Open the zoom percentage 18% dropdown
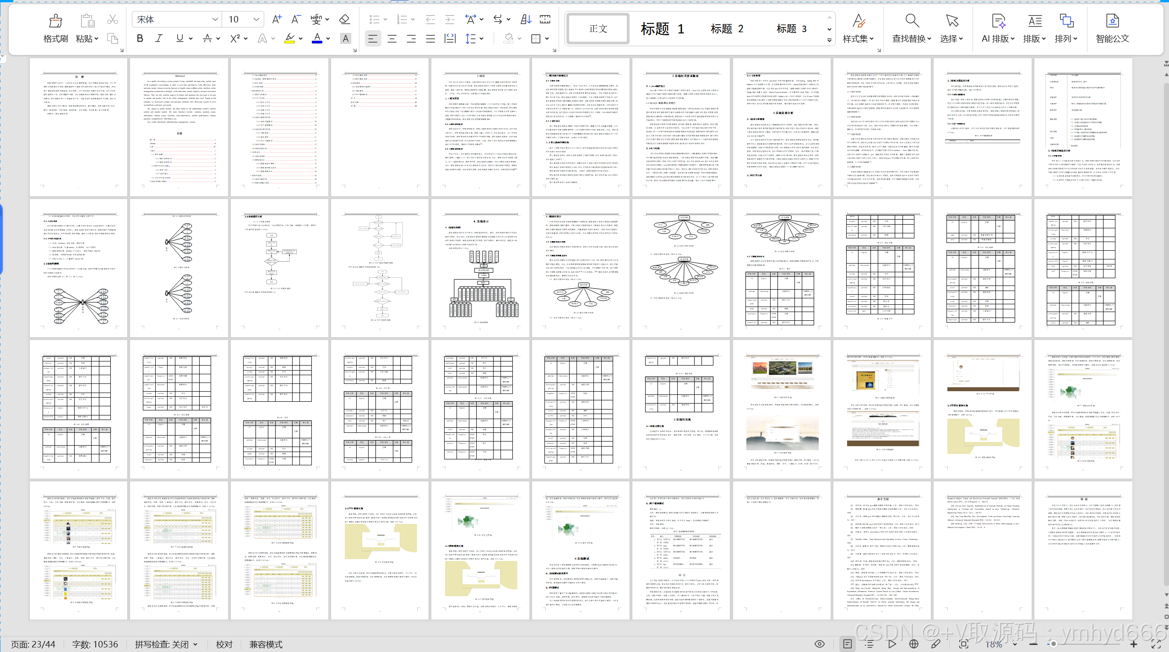 coord(1015,644)
